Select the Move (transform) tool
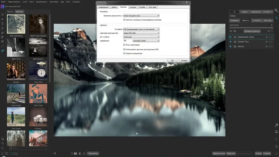The width and height of the screenshot is (279, 157). point(2,19)
